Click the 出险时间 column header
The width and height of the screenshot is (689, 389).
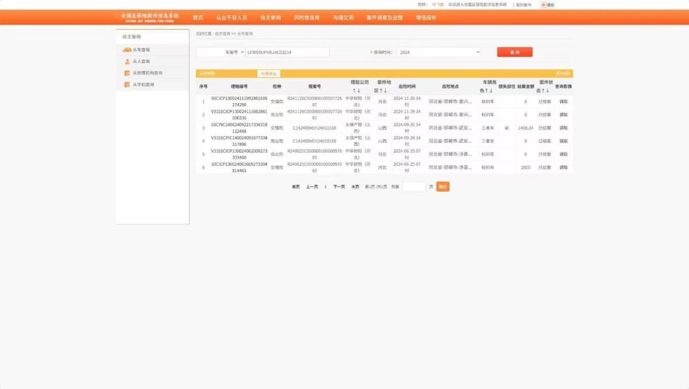[x=407, y=87]
